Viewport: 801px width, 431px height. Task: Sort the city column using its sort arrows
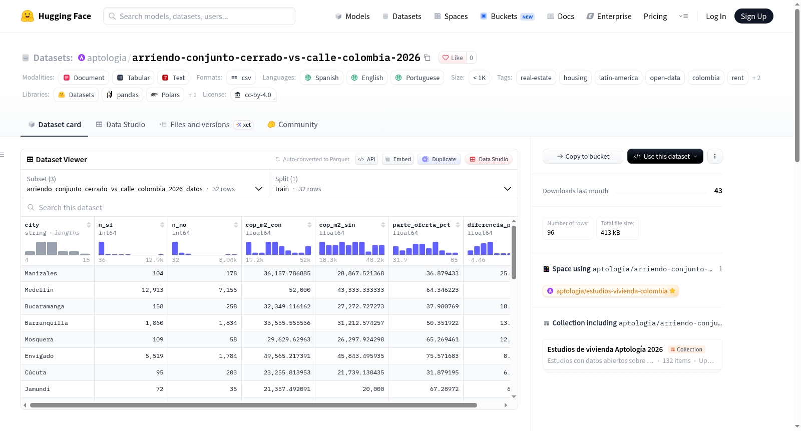[89, 225]
